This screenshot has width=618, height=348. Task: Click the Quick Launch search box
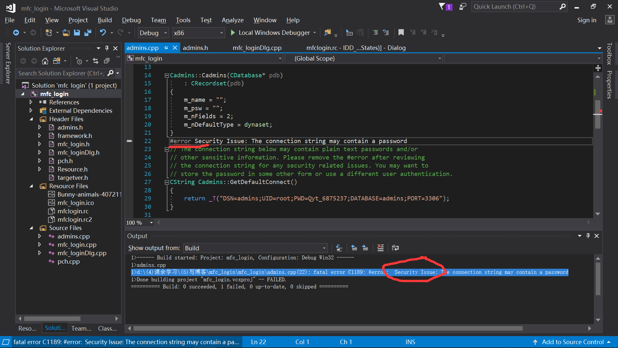coord(515,7)
